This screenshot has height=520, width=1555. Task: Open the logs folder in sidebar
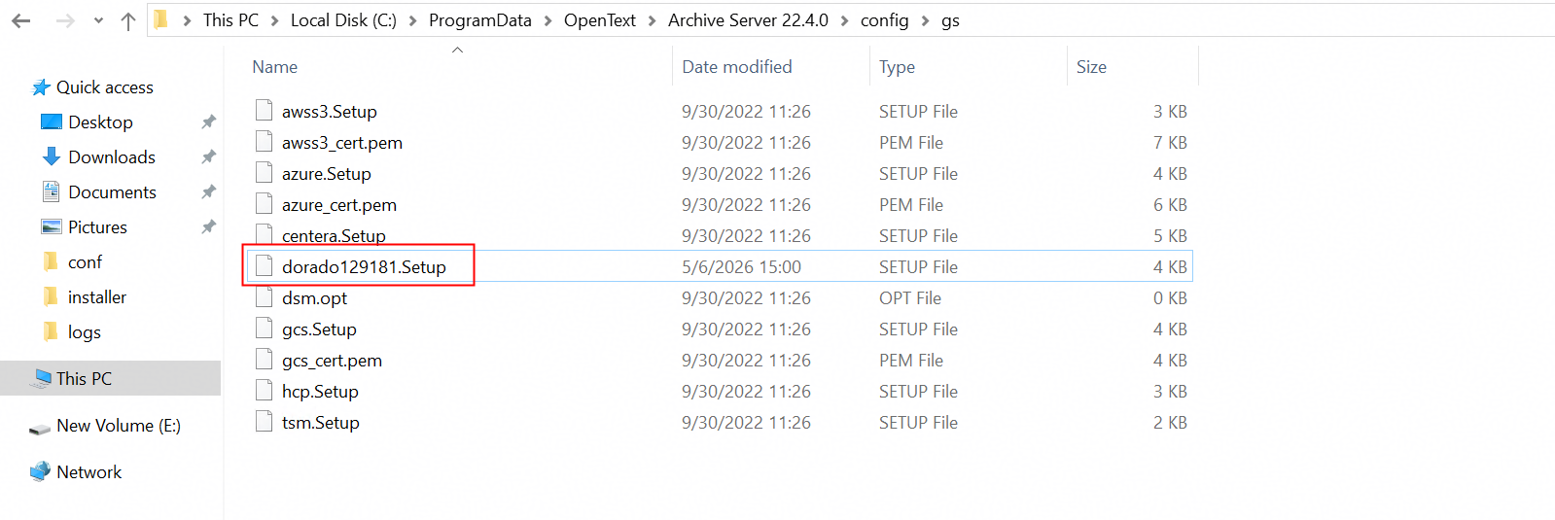[85, 332]
